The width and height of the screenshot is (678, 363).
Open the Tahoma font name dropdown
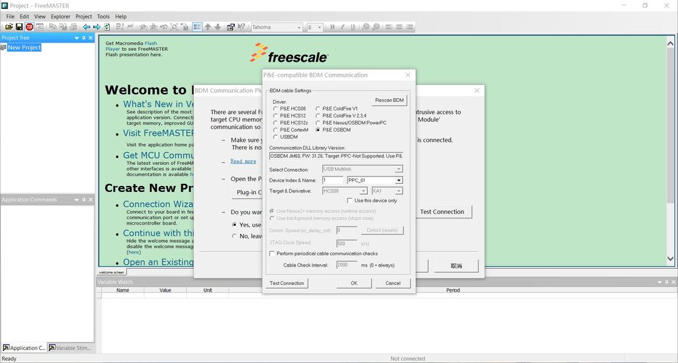click(x=299, y=27)
